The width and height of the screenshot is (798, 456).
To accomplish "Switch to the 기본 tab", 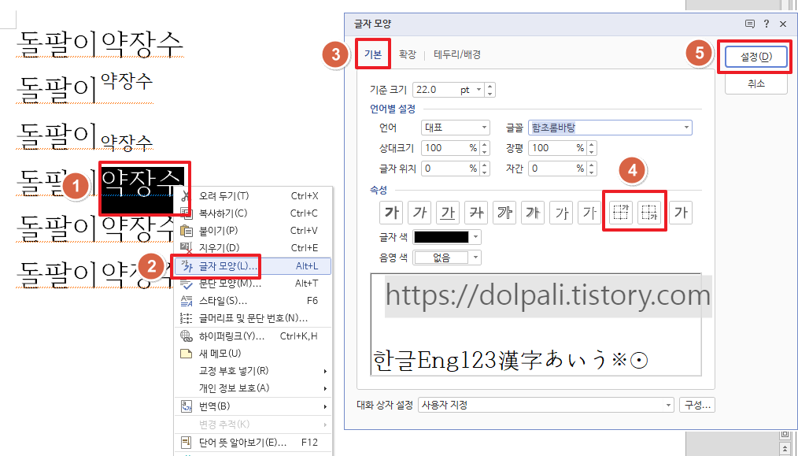I will point(373,54).
